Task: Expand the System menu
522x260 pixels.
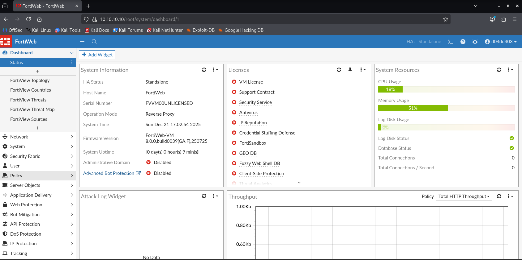Action: point(38,147)
